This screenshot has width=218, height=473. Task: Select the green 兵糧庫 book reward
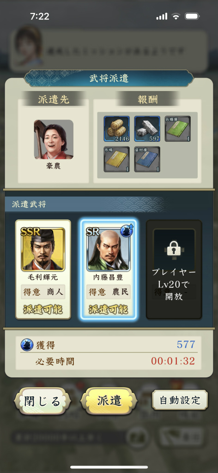pyautogui.click(x=178, y=129)
